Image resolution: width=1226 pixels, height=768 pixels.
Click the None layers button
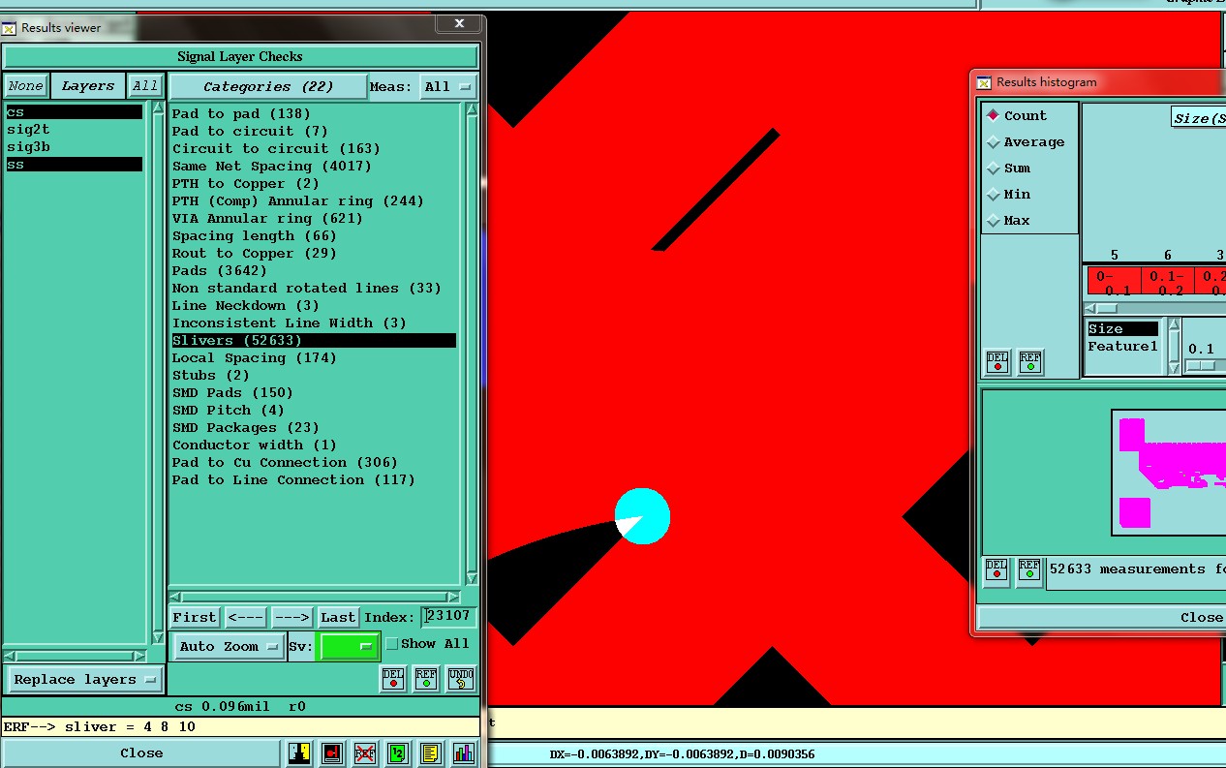pyautogui.click(x=25, y=86)
